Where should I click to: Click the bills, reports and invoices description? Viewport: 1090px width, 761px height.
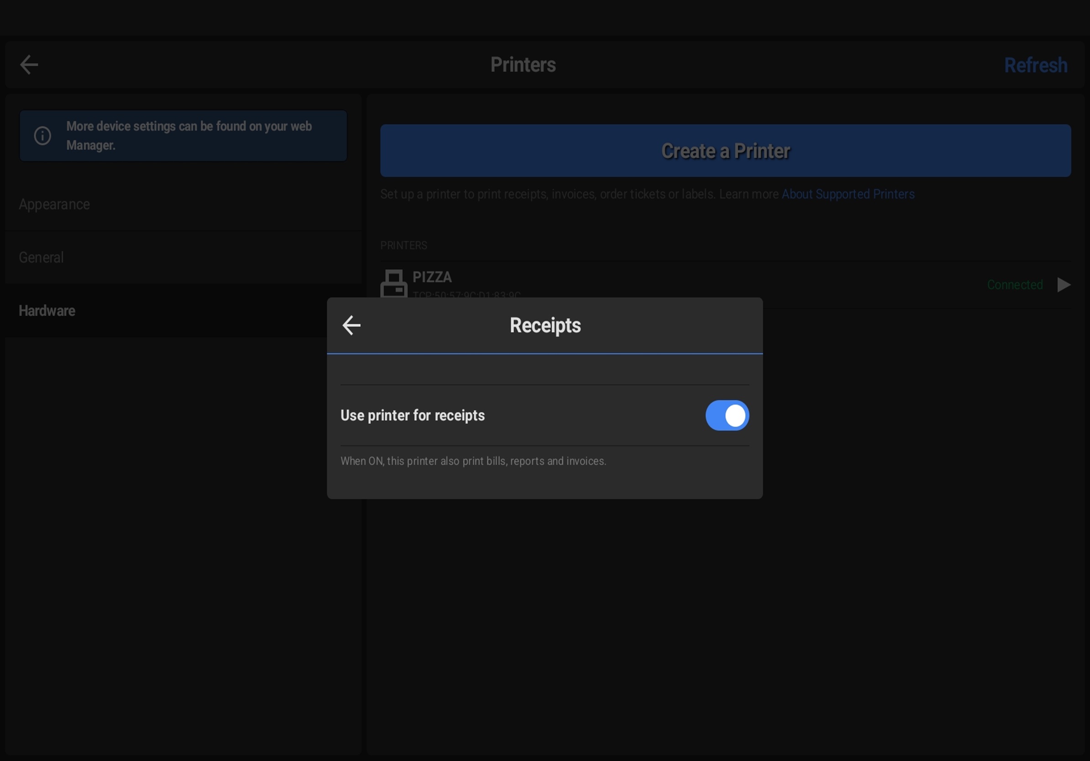(473, 461)
